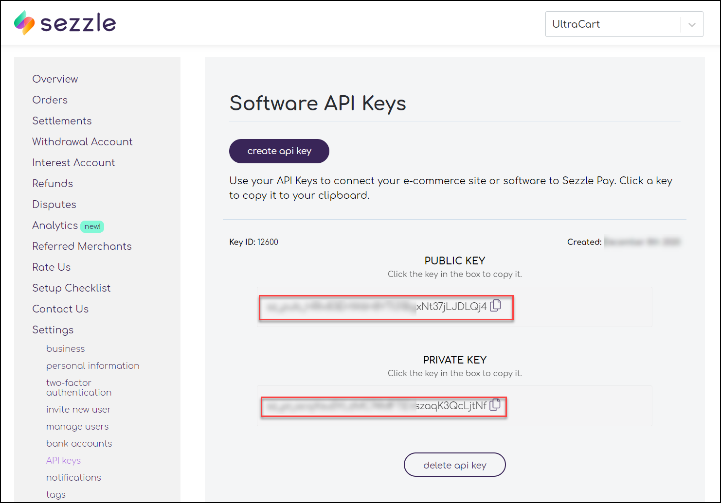Go to Orders in the sidebar
Screen dimensions: 721x503
50,100
